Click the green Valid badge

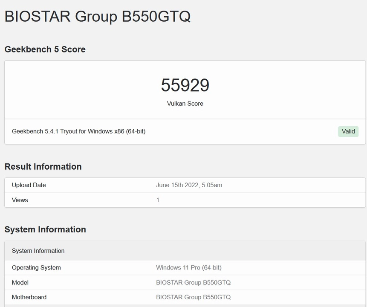coord(348,131)
